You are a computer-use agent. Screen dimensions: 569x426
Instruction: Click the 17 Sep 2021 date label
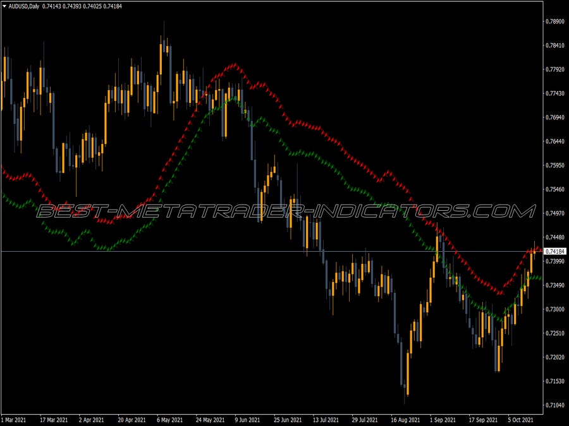pos(483,420)
